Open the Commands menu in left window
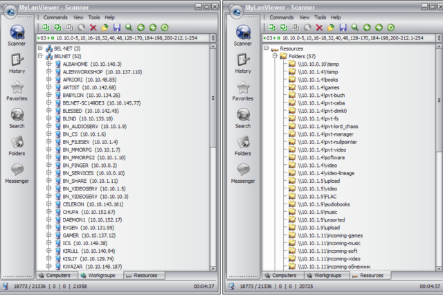Viewport: 443px width, 295px height. pos(55,17)
